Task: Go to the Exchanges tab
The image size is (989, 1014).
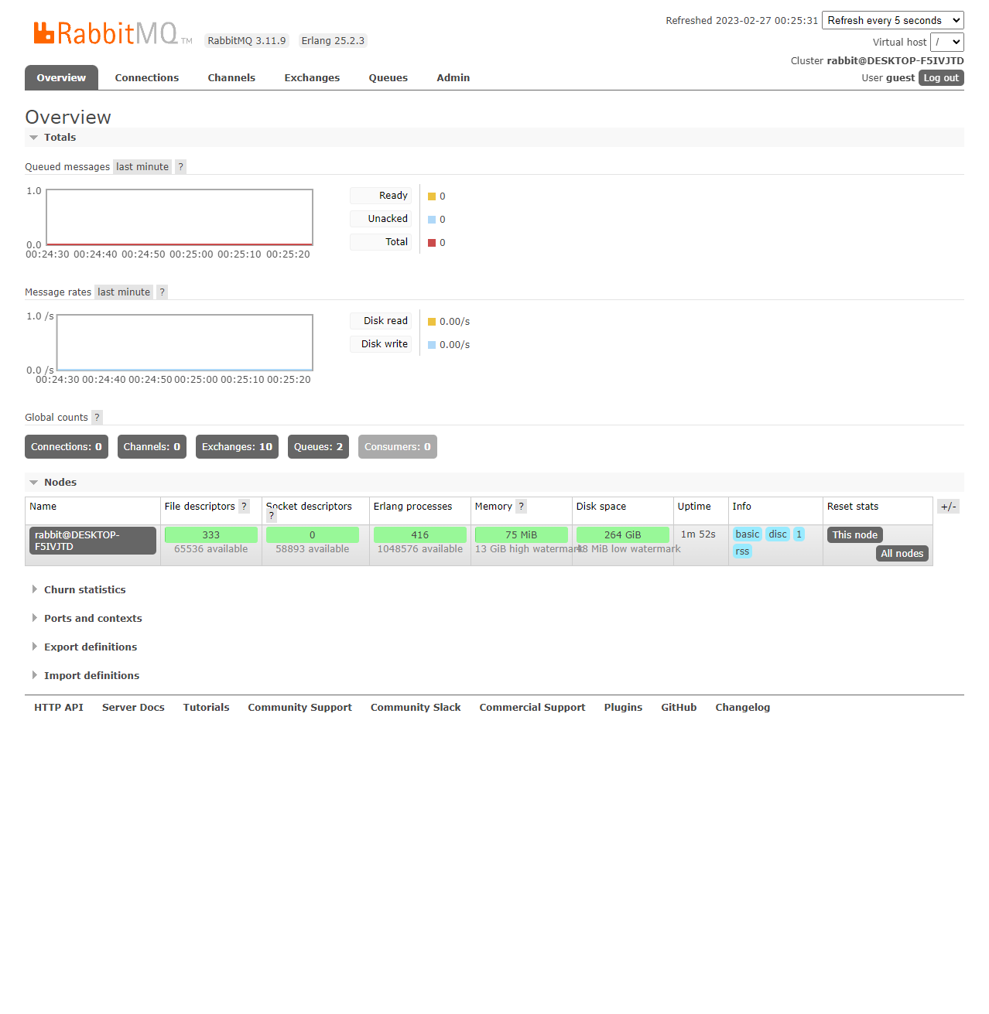Action: tap(312, 78)
